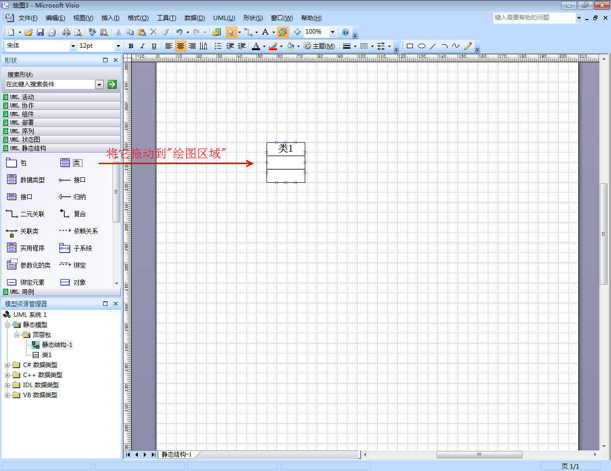Open the UML menu
This screenshot has height=471, width=611.
223,18
